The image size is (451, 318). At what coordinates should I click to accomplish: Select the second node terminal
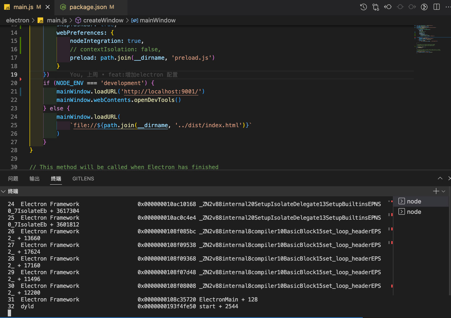(421, 212)
